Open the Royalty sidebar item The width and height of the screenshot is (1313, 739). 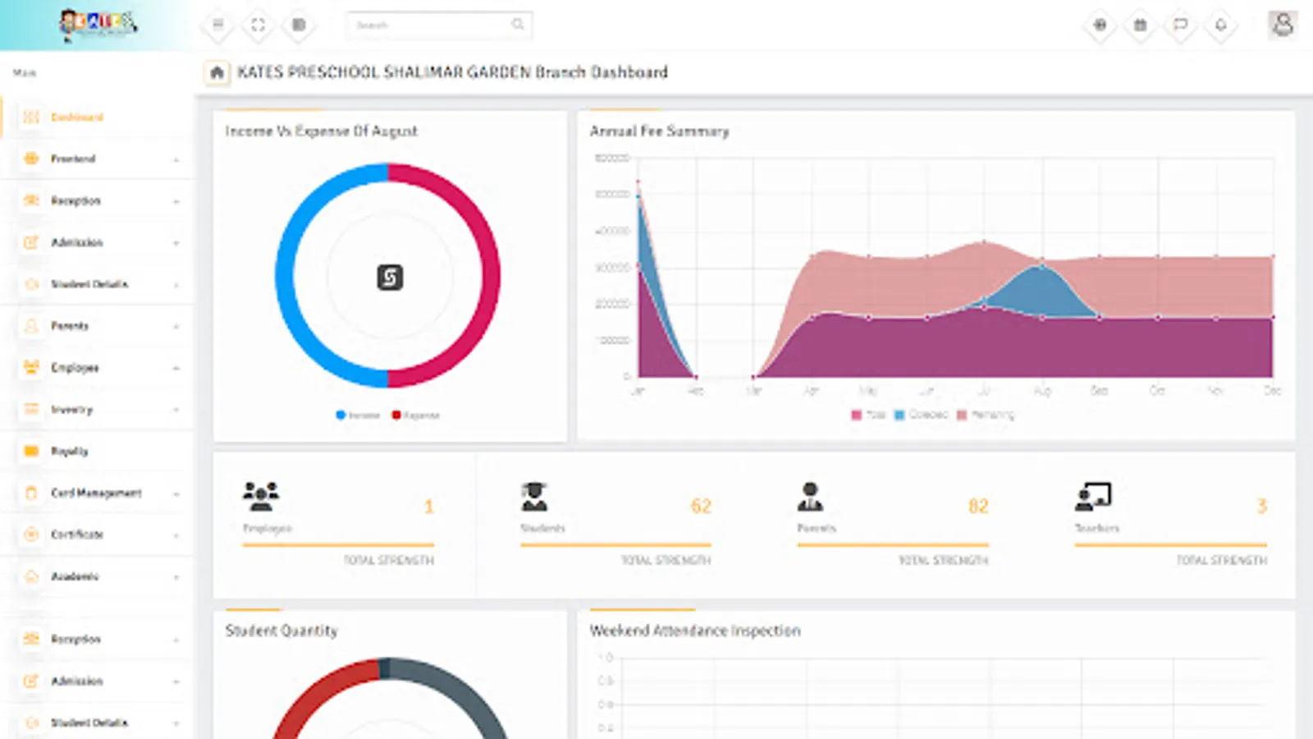(x=98, y=451)
